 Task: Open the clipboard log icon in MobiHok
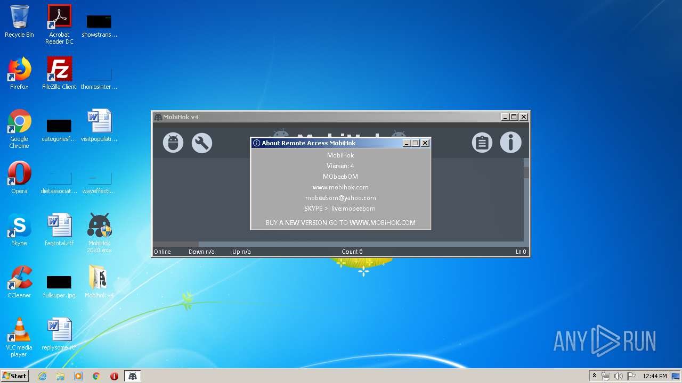pyautogui.click(x=482, y=143)
